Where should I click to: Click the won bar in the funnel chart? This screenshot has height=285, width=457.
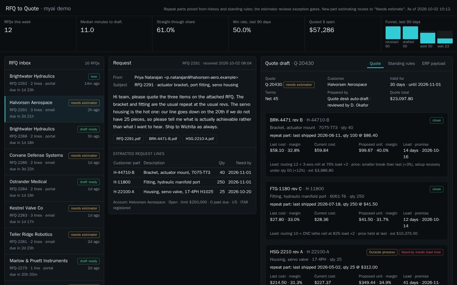pos(445,41)
